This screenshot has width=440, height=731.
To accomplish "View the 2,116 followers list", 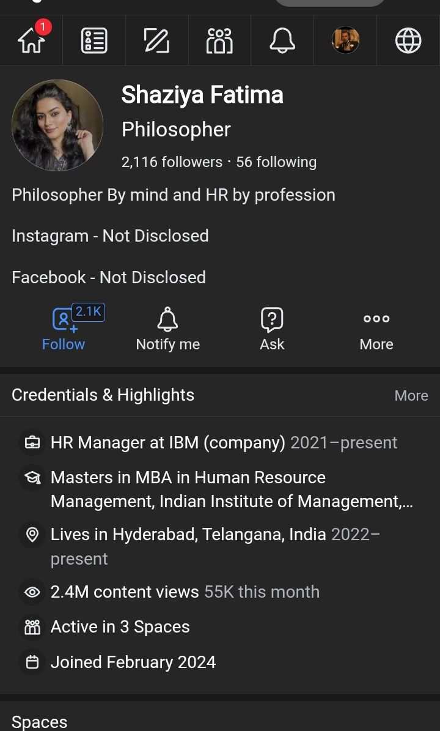I will [x=172, y=162].
